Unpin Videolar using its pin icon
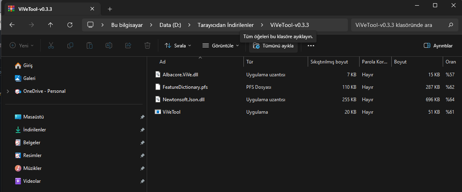The height and width of the screenshot is (192, 462). tap(142, 181)
